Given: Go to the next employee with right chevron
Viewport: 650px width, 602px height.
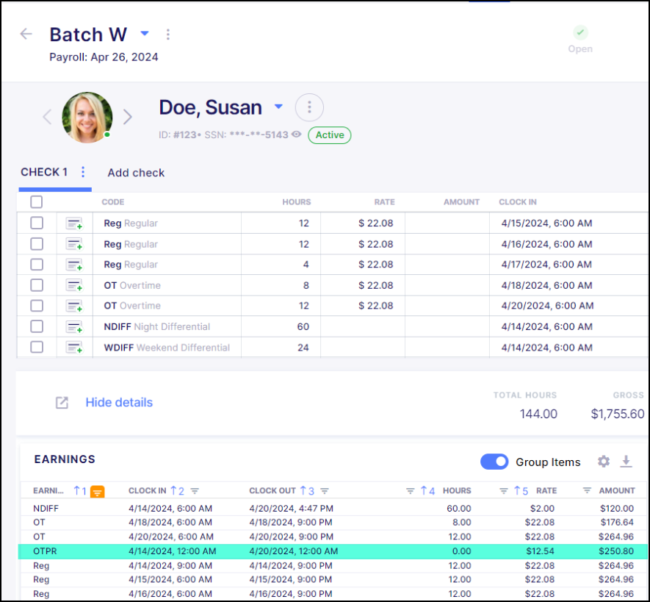Looking at the screenshot, I should point(128,117).
